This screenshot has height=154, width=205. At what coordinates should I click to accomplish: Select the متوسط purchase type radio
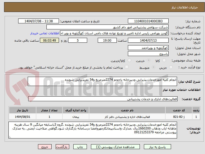click(x=153, y=67)
